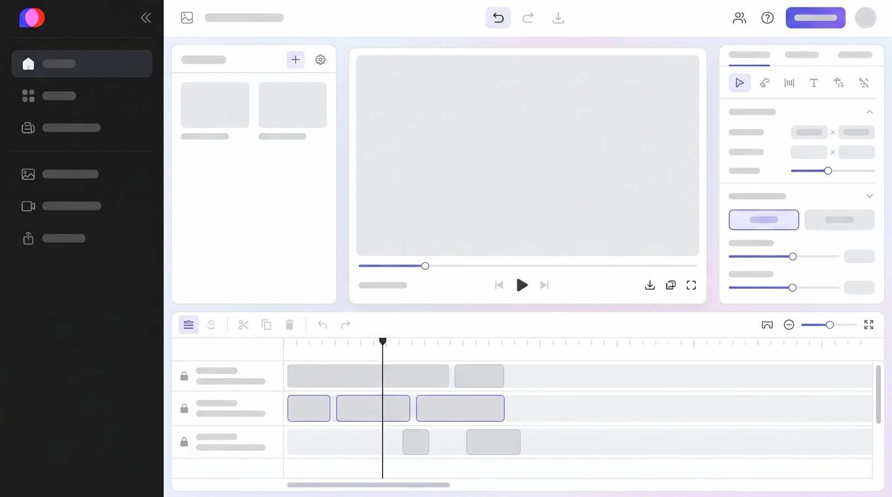The width and height of the screenshot is (892, 497).
Task: Open media panel settings gear
Action: click(321, 60)
